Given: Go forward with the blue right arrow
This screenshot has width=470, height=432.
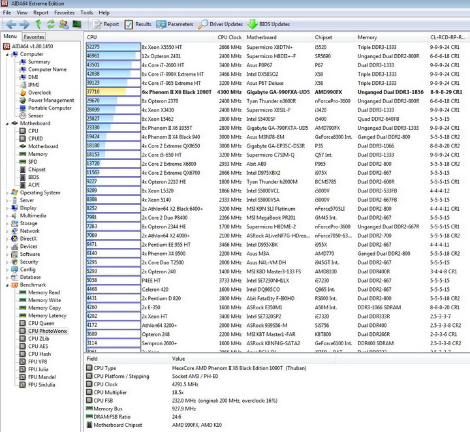Looking at the screenshot, I should pos(24,24).
